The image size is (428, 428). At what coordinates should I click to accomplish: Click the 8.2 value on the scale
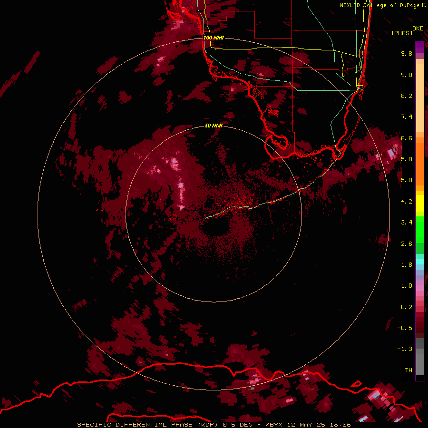click(407, 96)
